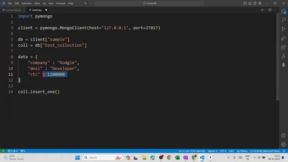Toggle the primary side bar layout
Screen dimensions: 288x162
coord(245,3)
